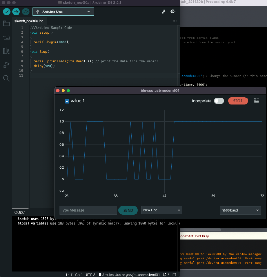Toggle the Interpolate switch

click(x=219, y=101)
